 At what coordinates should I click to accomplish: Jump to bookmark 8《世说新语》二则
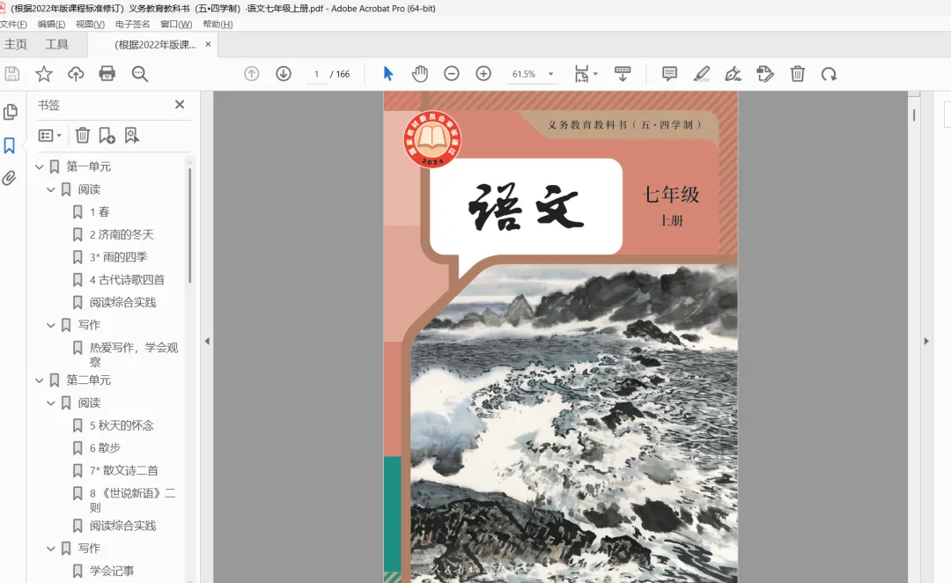(133, 500)
